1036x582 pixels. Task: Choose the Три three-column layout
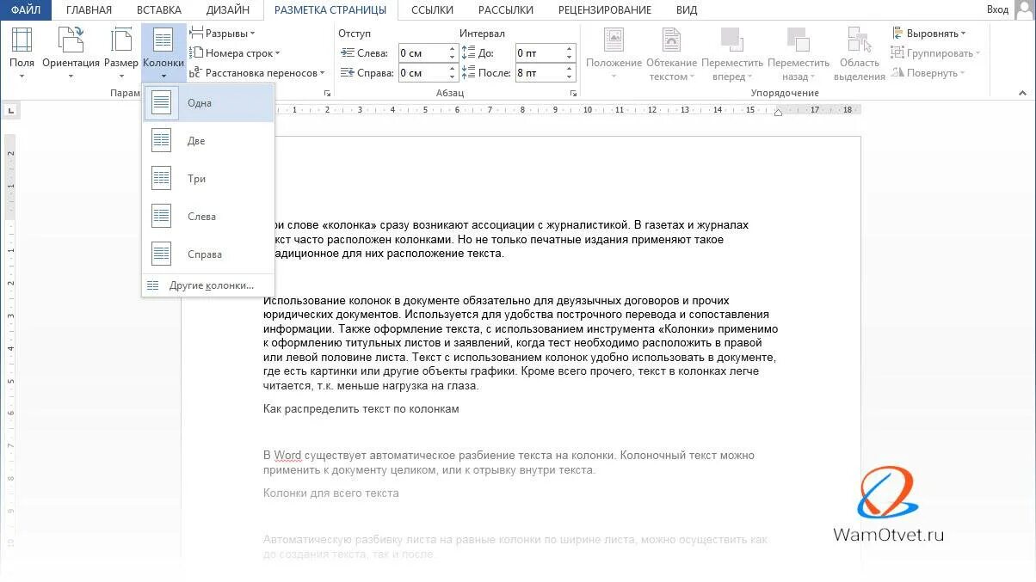coord(208,179)
